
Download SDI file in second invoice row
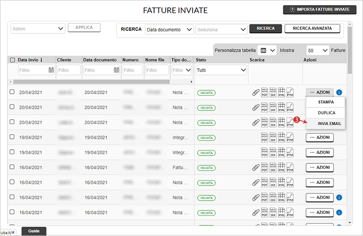click(x=273, y=107)
